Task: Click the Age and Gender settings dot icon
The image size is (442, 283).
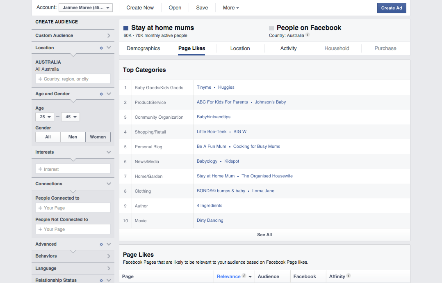Action: 101,94
